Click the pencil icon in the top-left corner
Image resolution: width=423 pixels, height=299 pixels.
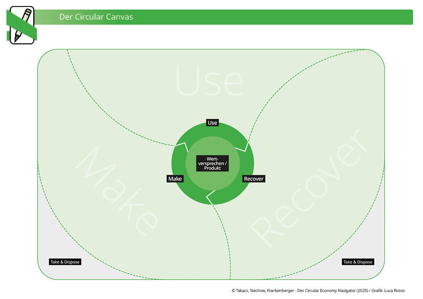[20, 25]
